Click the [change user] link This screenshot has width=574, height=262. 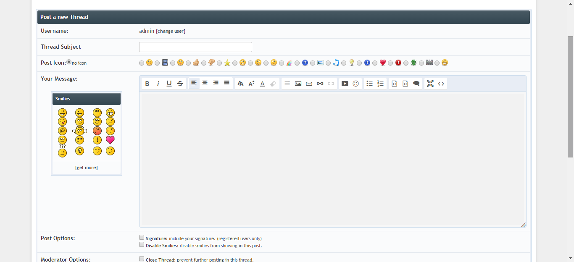(x=171, y=31)
